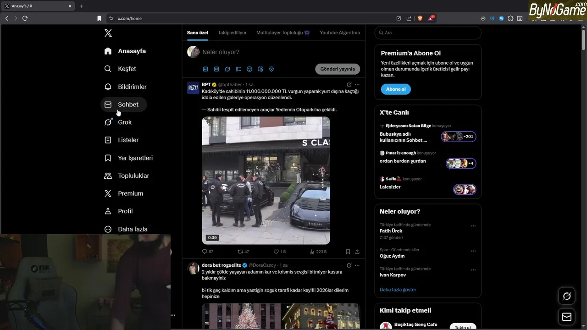Open BPT profile avatar
This screenshot has width=587, height=330.
coord(193,88)
